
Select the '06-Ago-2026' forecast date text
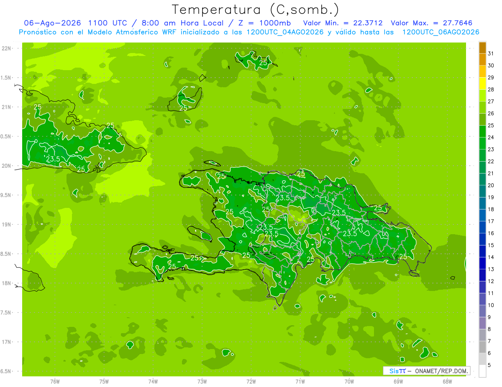tap(52, 23)
